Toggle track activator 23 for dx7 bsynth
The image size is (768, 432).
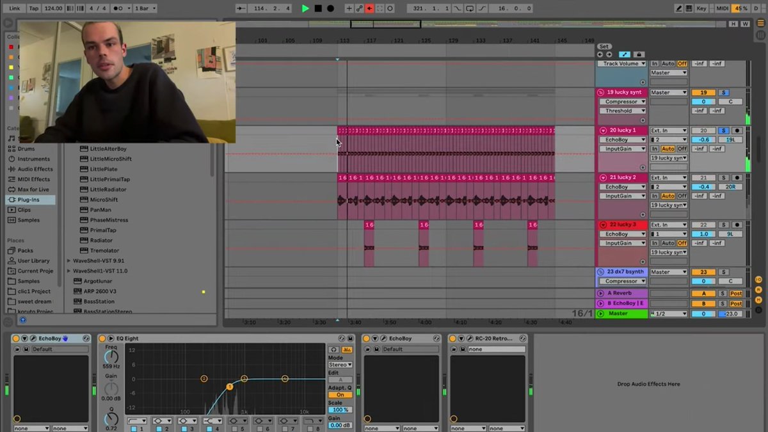(x=703, y=272)
